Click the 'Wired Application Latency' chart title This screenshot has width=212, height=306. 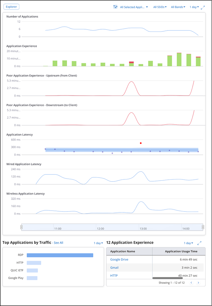point(24,164)
